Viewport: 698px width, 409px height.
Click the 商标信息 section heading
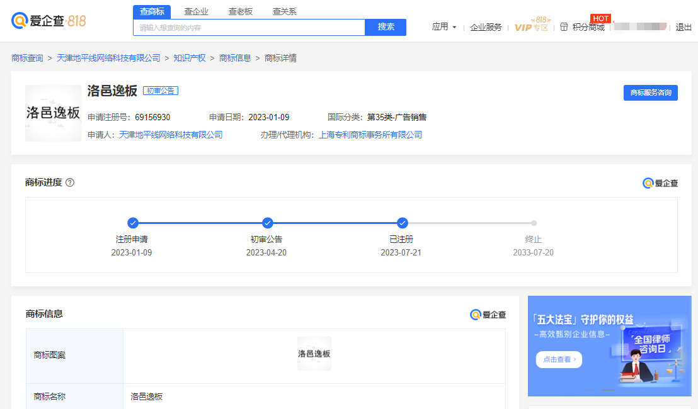(x=44, y=314)
